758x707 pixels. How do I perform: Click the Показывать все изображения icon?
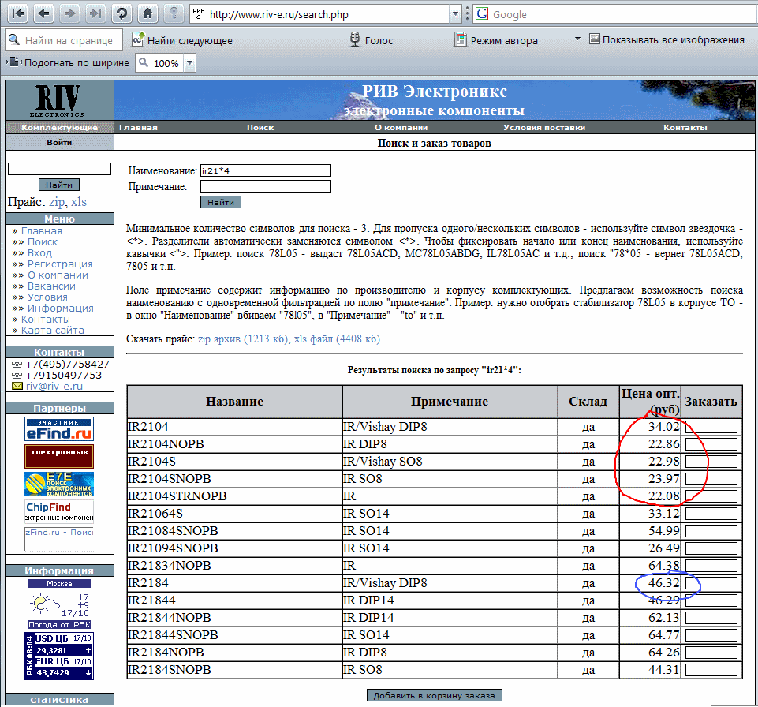pyautogui.click(x=594, y=39)
